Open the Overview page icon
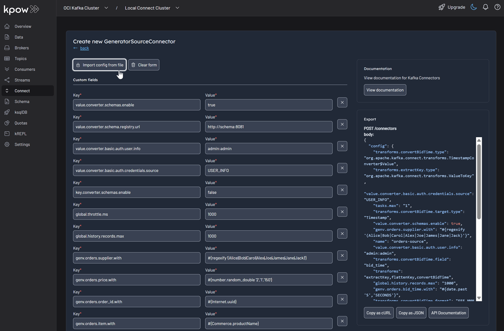504x331 pixels. 7,26
